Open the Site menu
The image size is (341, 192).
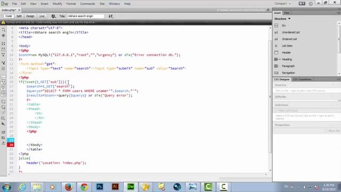click(x=102, y=4)
